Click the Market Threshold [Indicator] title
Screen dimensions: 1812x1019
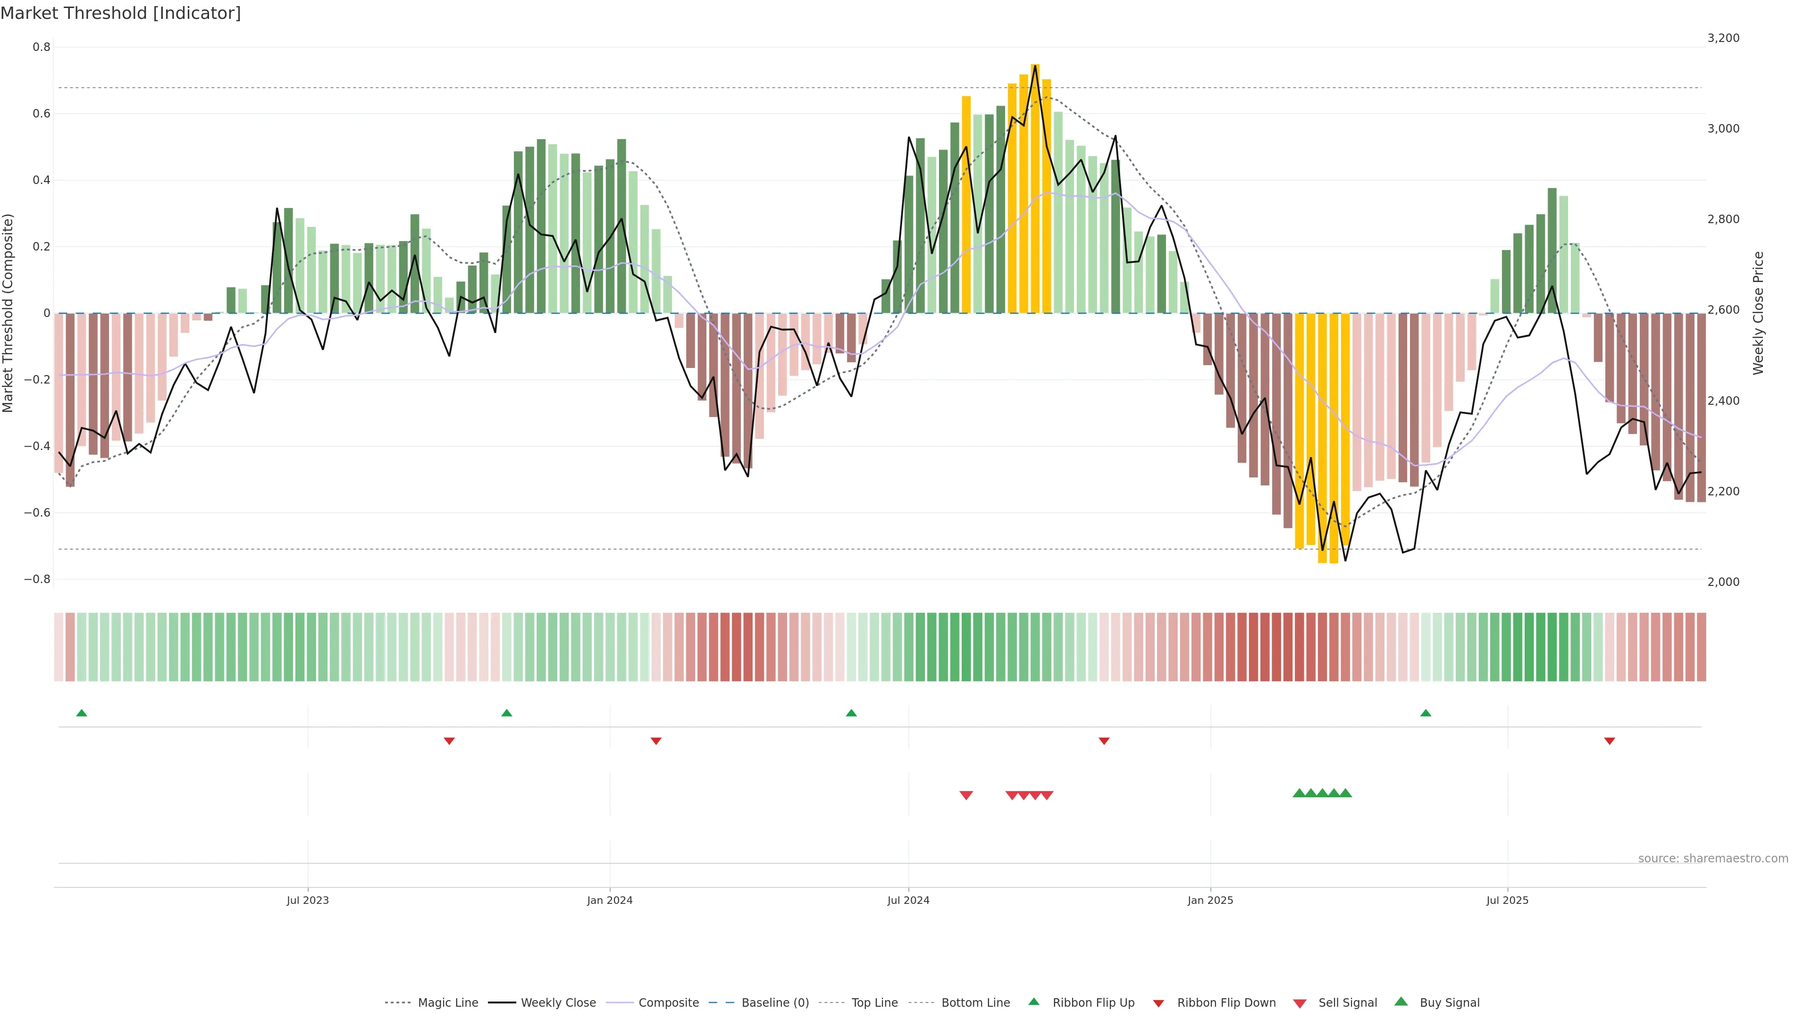pyautogui.click(x=120, y=13)
